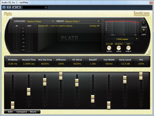Select the LATE button
154x116 pixels.
coord(144,31)
